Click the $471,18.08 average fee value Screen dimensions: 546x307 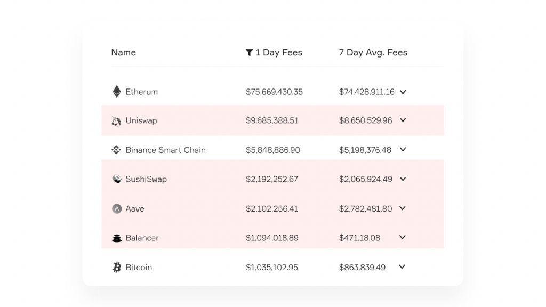click(x=360, y=238)
